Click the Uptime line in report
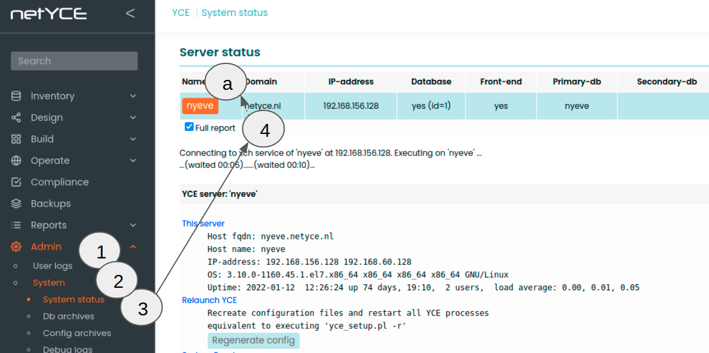709x353 pixels. 423,288
